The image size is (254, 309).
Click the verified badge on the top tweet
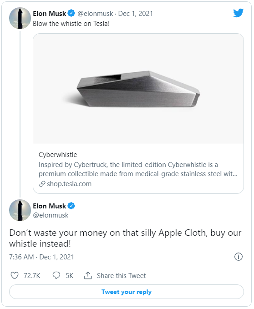[71, 13]
